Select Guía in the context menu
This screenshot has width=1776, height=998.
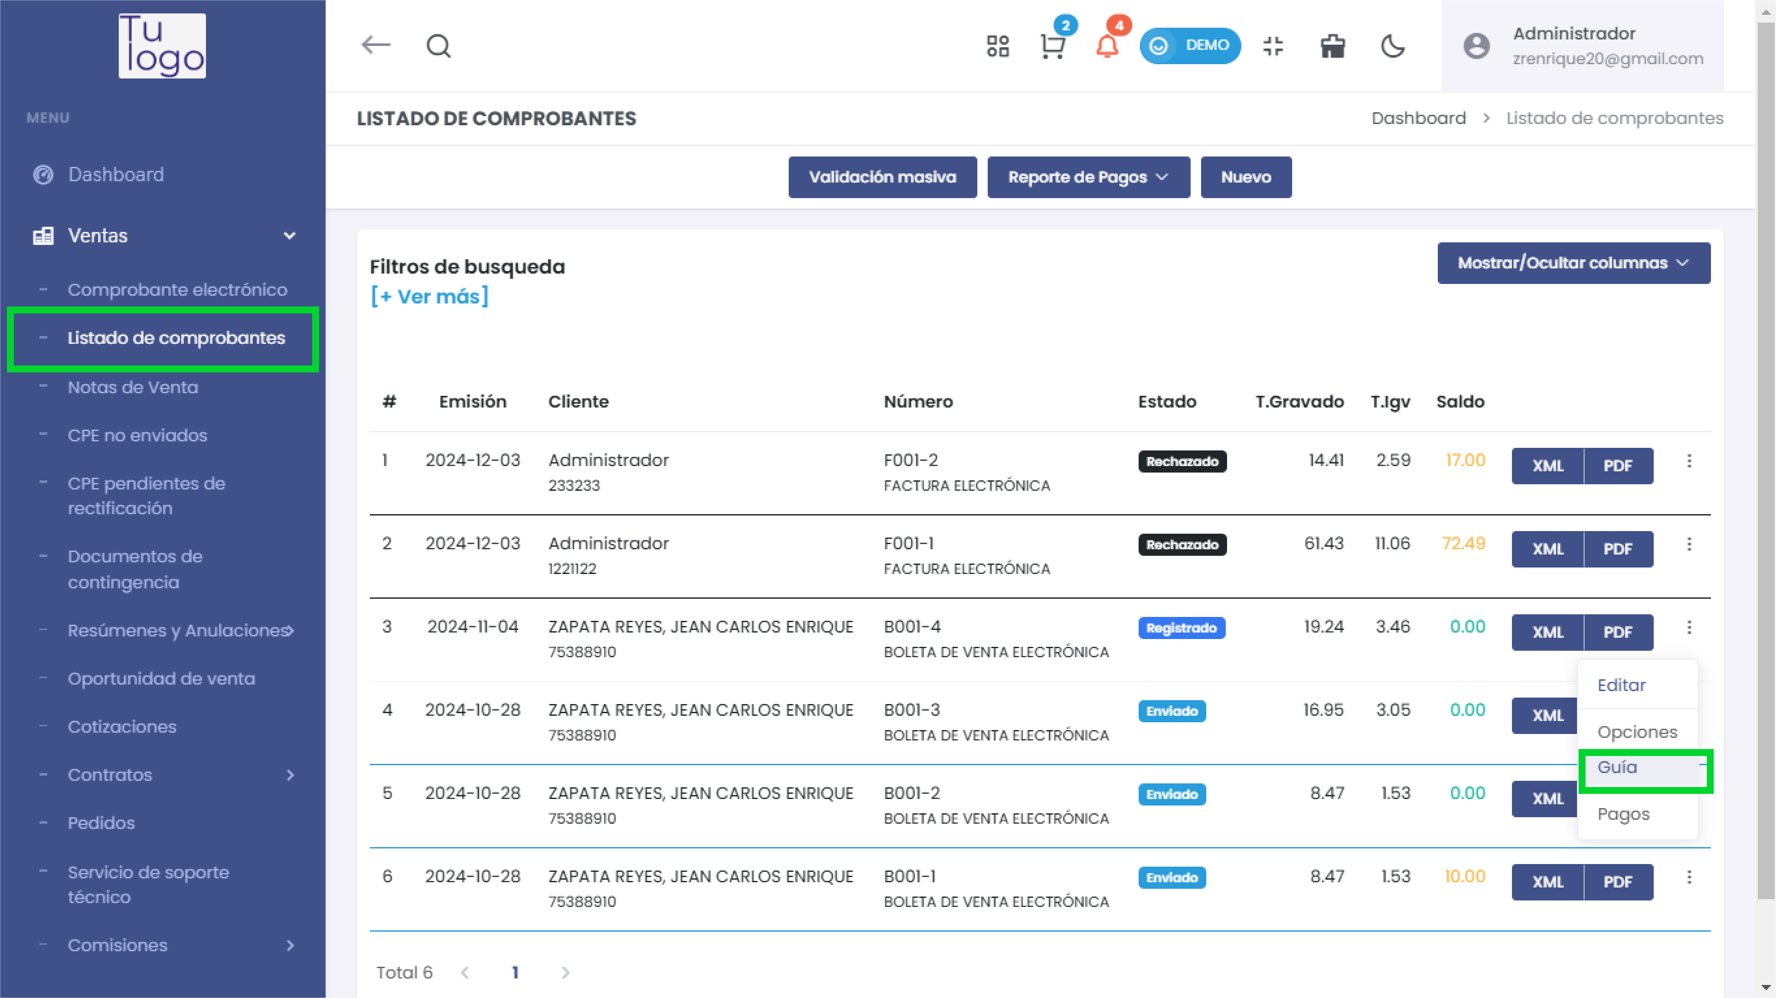click(x=1617, y=767)
